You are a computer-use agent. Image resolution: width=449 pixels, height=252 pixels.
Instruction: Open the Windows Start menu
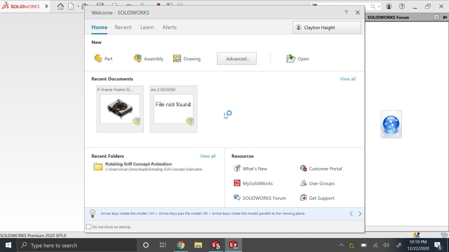pos(8,245)
